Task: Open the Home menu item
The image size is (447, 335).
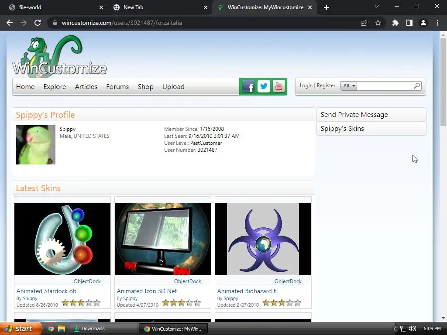Action: click(x=25, y=87)
